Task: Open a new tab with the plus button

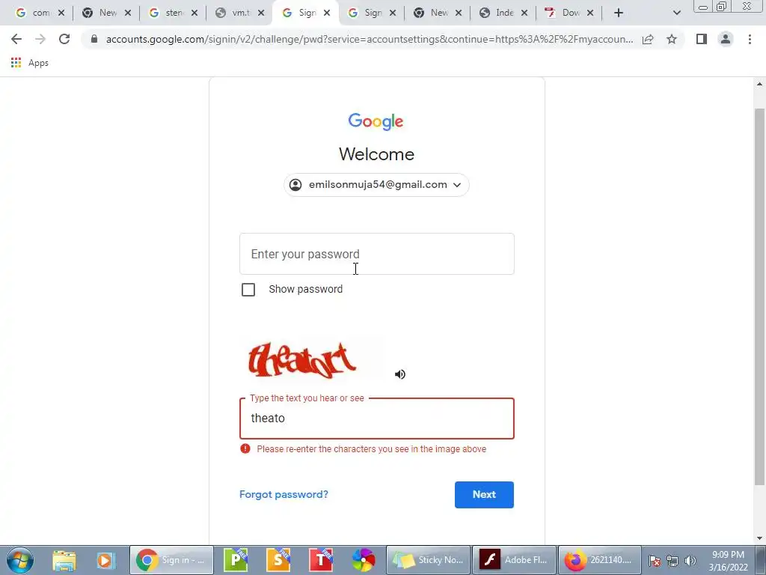Action: [x=619, y=13]
